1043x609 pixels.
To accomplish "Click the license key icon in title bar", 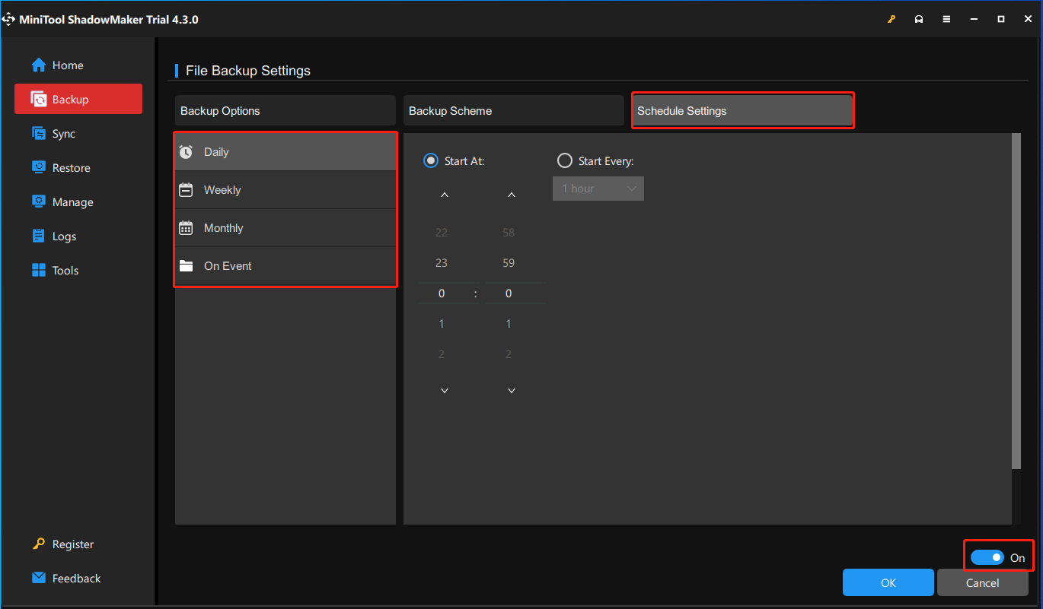I will 891,18.
